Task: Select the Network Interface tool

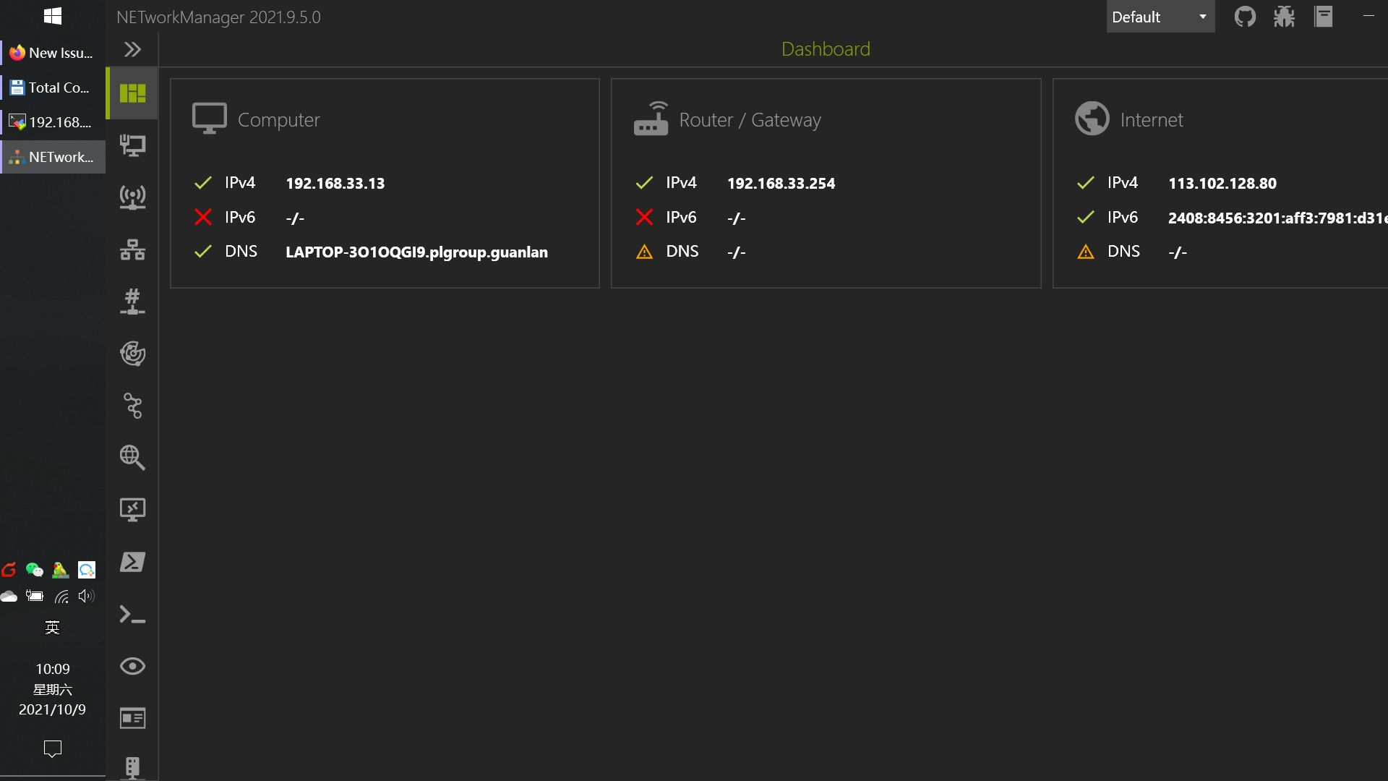Action: pyautogui.click(x=132, y=145)
